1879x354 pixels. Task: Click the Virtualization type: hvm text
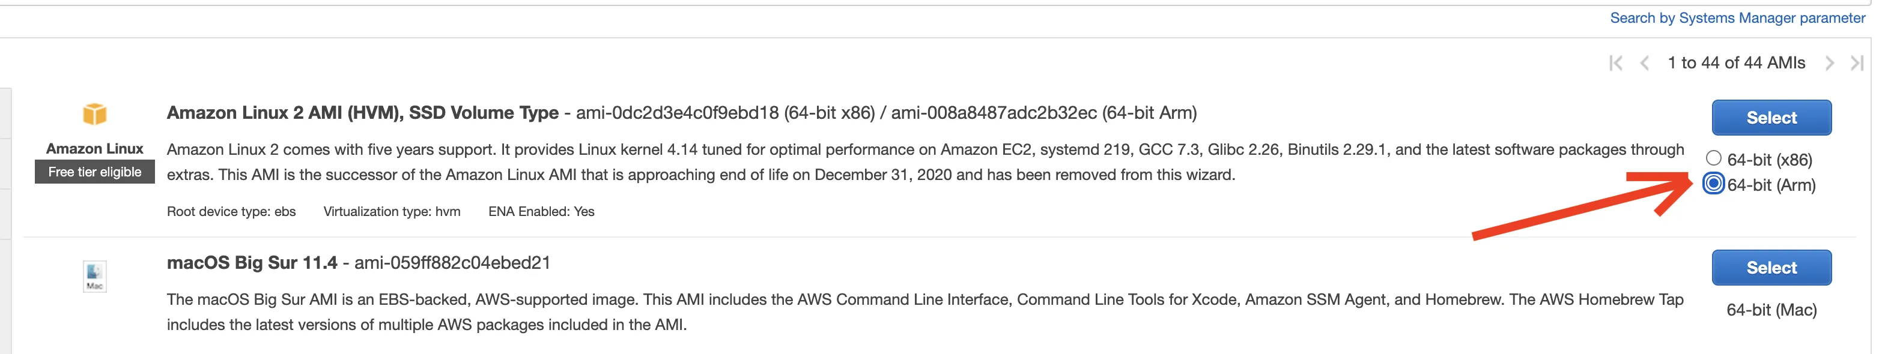click(392, 212)
